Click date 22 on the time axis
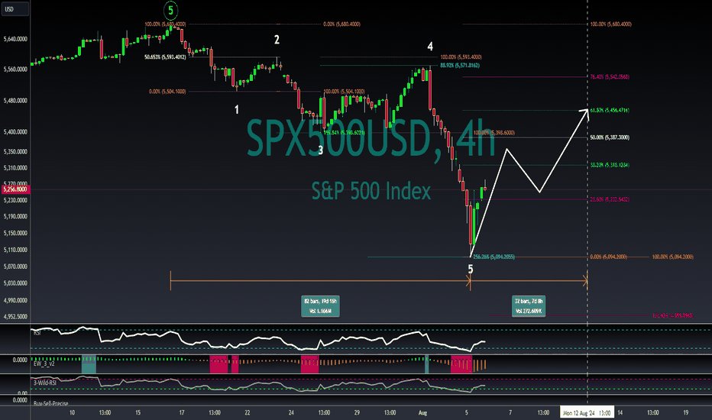Image resolution: width=712 pixels, height=420 pixels. 248,412
